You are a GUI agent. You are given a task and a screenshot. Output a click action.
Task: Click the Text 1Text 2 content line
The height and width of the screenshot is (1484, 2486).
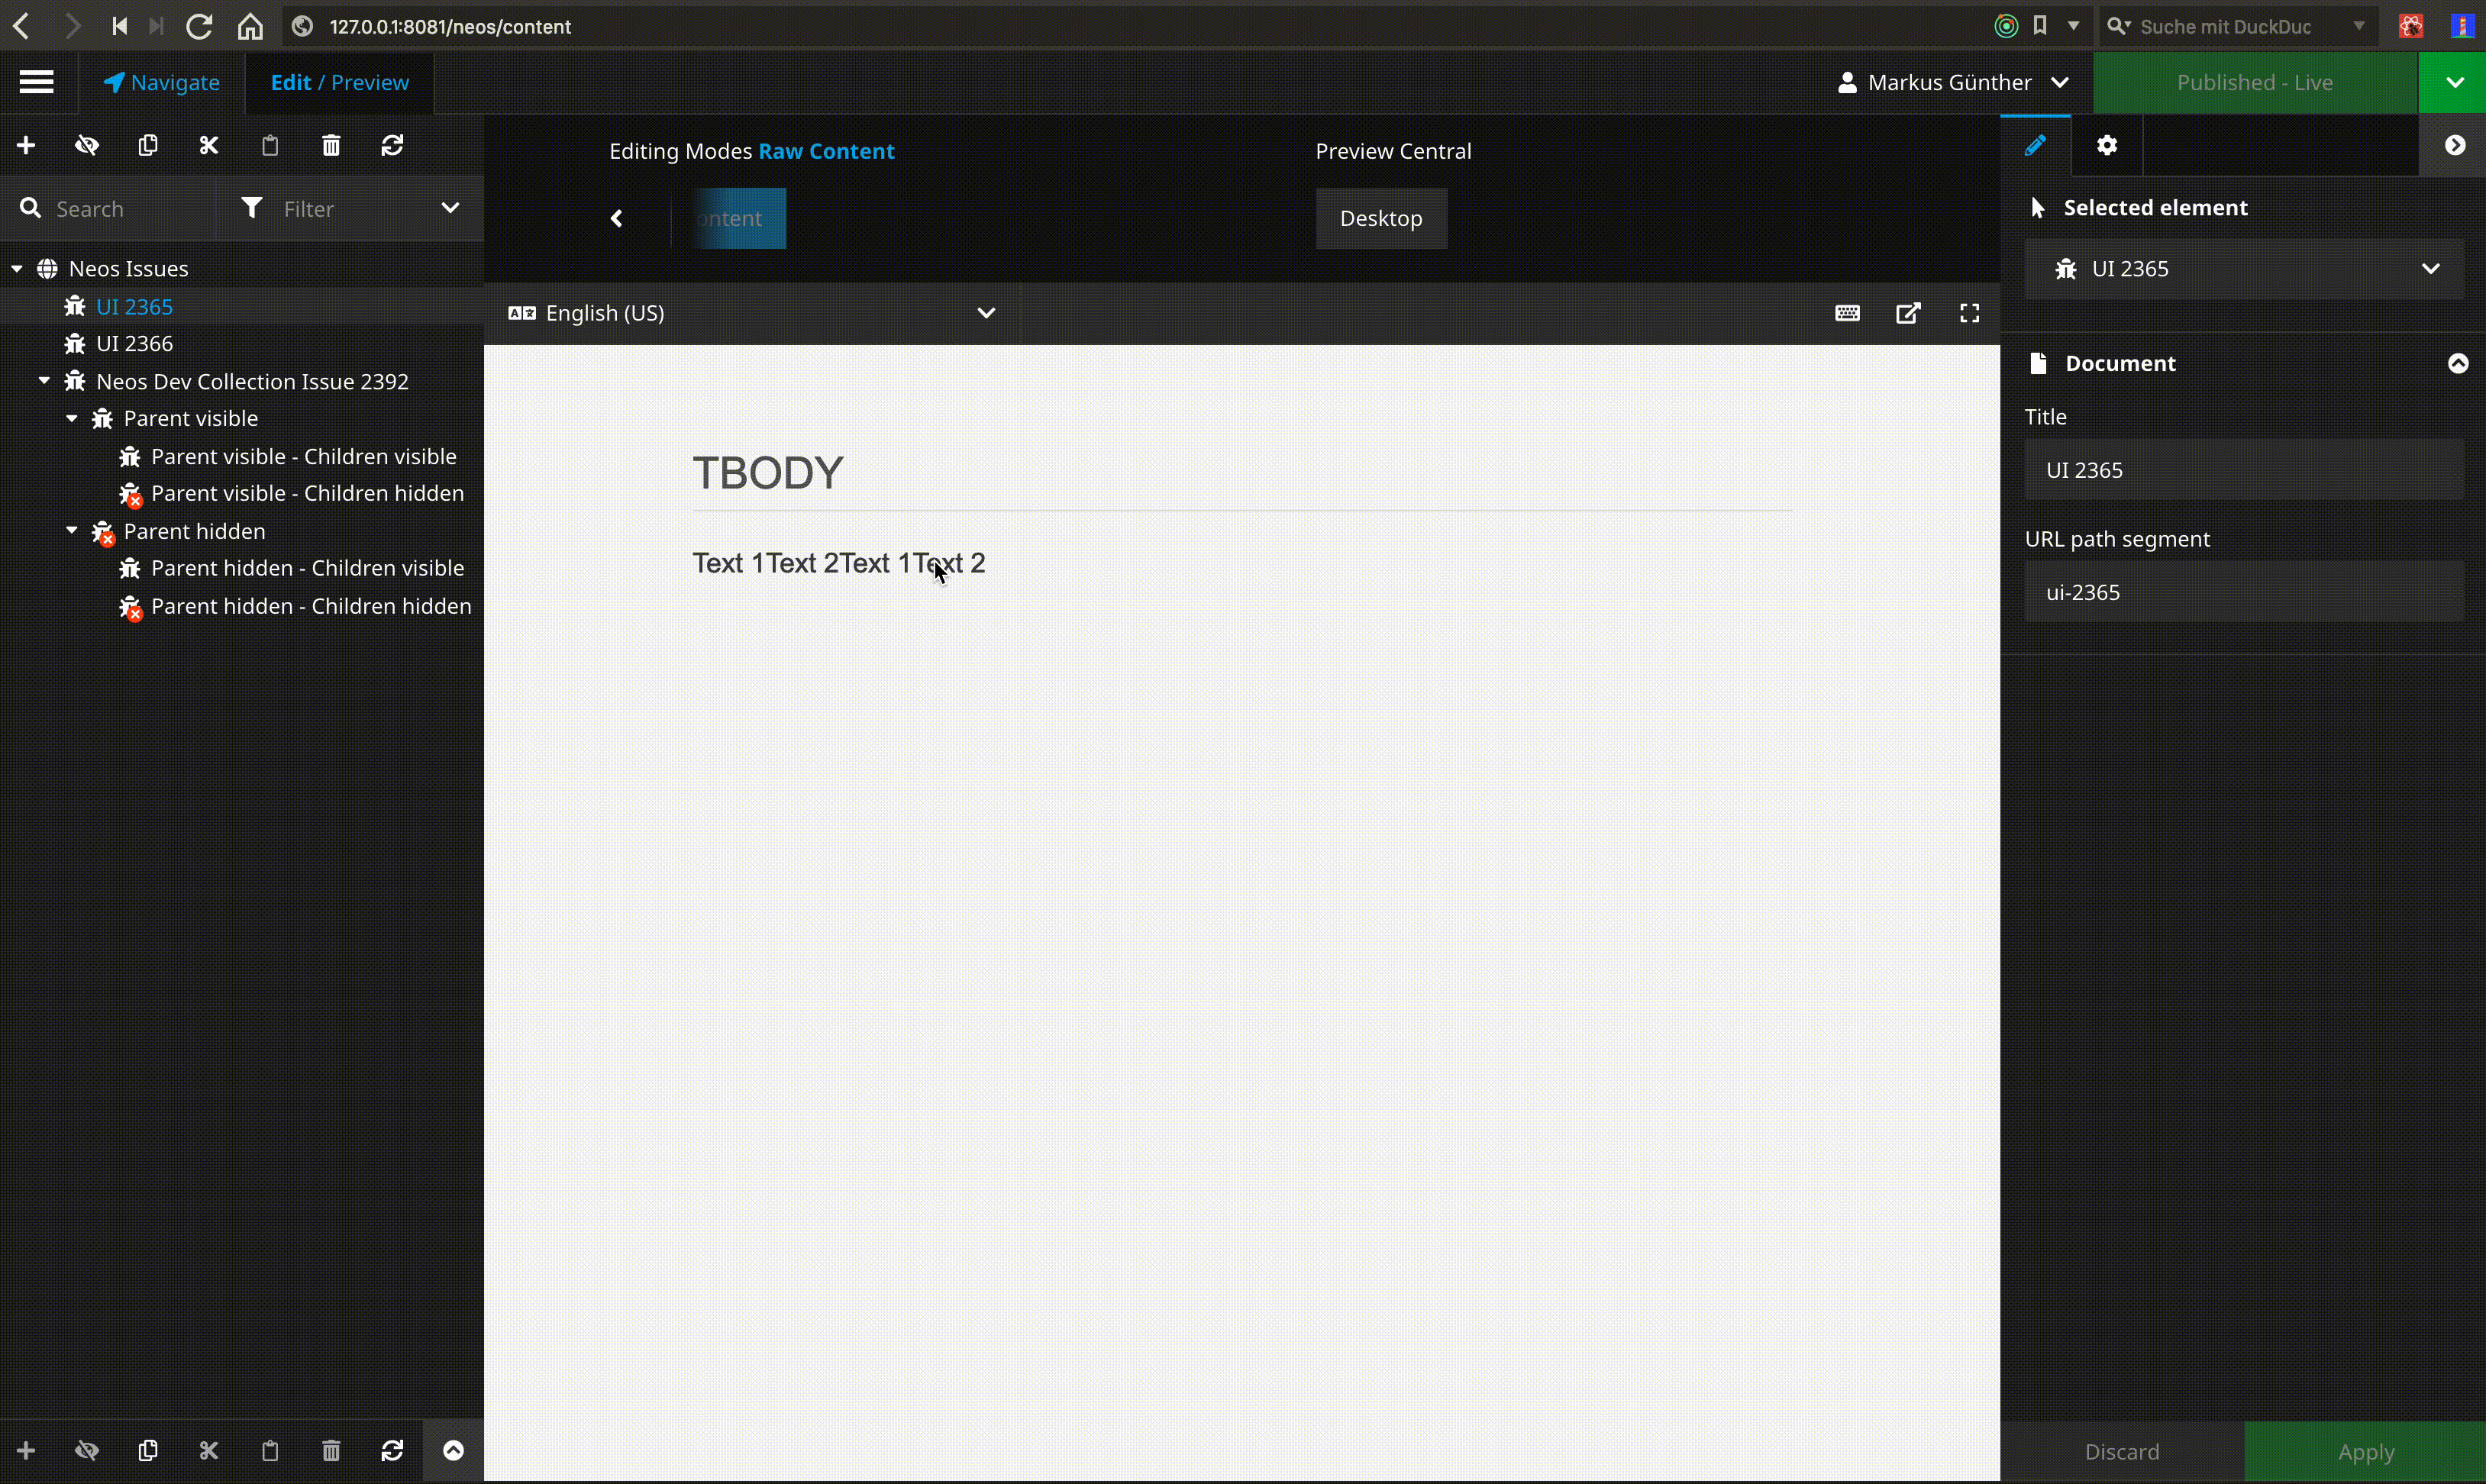coord(839,563)
